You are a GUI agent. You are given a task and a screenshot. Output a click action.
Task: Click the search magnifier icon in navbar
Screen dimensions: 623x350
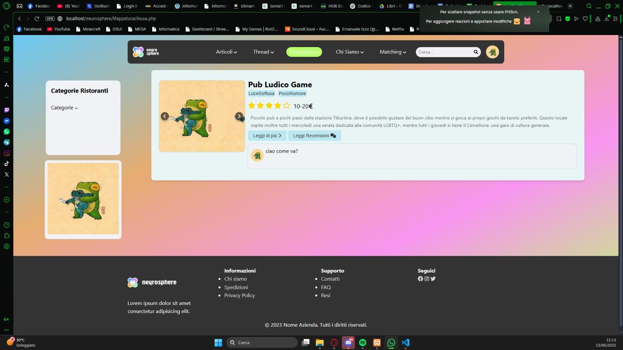tap(475, 52)
